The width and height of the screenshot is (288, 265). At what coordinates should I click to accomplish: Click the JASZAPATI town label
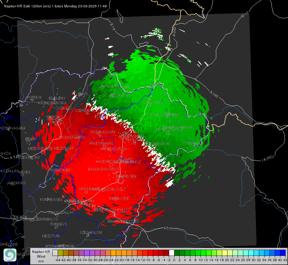point(16,183)
